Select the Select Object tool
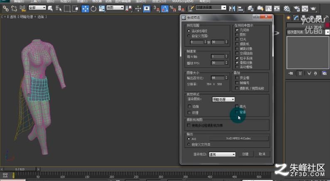Screen dimensions: 330x181 (50, 9)
